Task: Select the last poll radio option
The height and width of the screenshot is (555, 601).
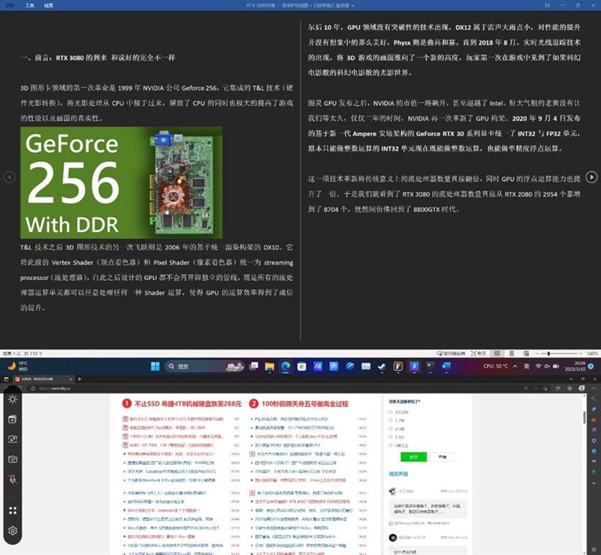Action: tap(391, 445)
